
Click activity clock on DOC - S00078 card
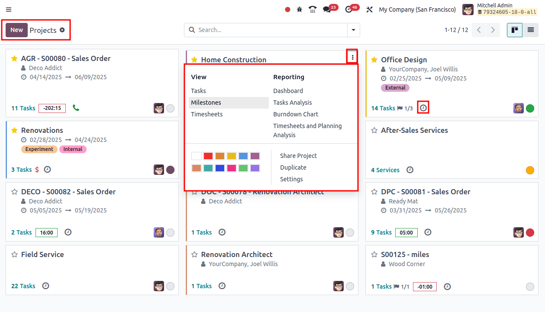222,232
